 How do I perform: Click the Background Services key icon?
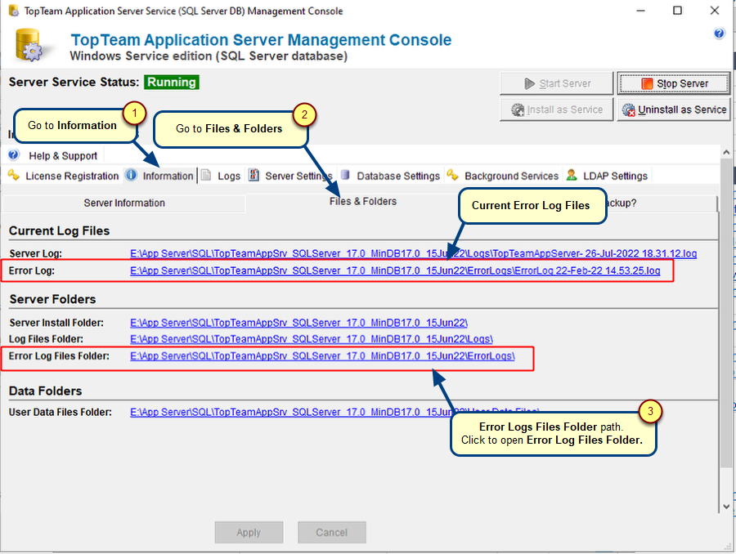(x=452, y=175)
